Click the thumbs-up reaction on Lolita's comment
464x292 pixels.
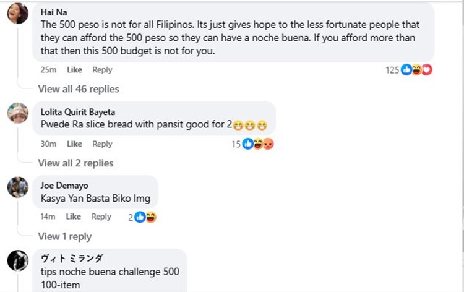pyautogui.click(x=248, y=144)
